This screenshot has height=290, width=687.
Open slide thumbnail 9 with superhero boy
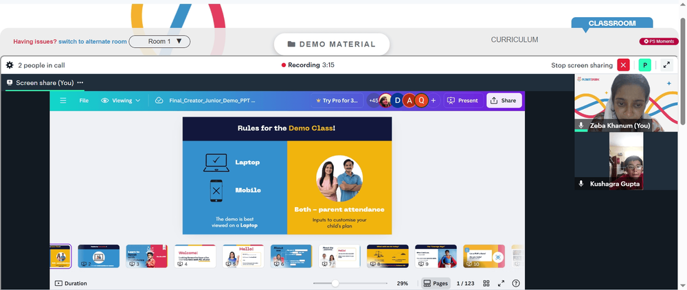coord(436,256)
